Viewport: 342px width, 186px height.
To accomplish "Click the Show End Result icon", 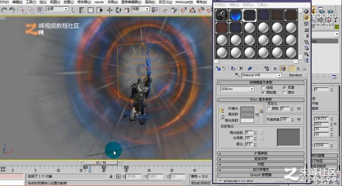I will 292,69.
